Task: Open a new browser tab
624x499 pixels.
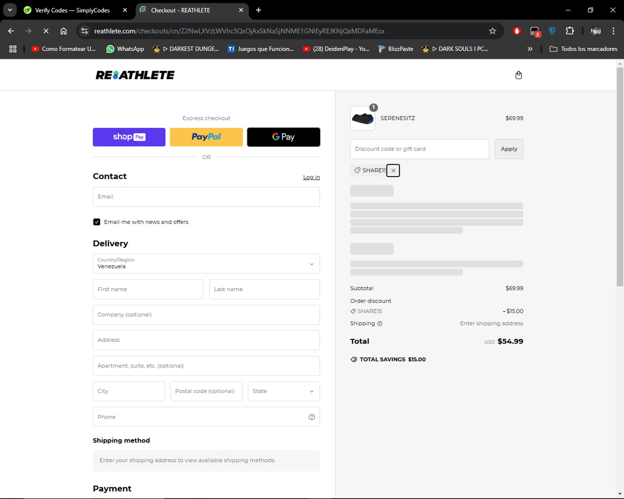Action: 258,10
